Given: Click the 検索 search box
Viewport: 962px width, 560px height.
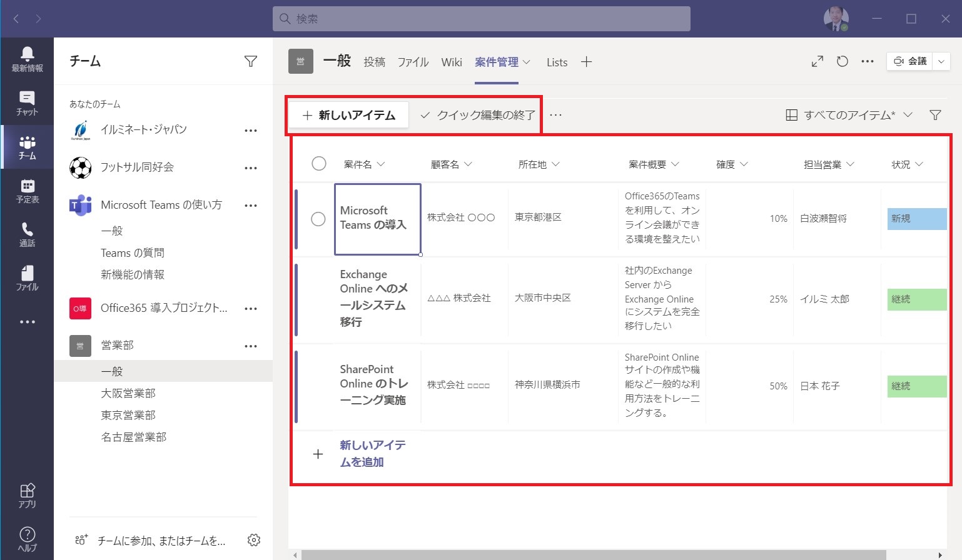Looking at the screenshot, I should [482, 19].
